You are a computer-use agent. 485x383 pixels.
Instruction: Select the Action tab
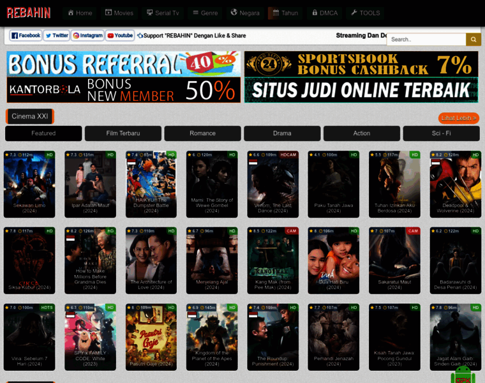[362, 133]
